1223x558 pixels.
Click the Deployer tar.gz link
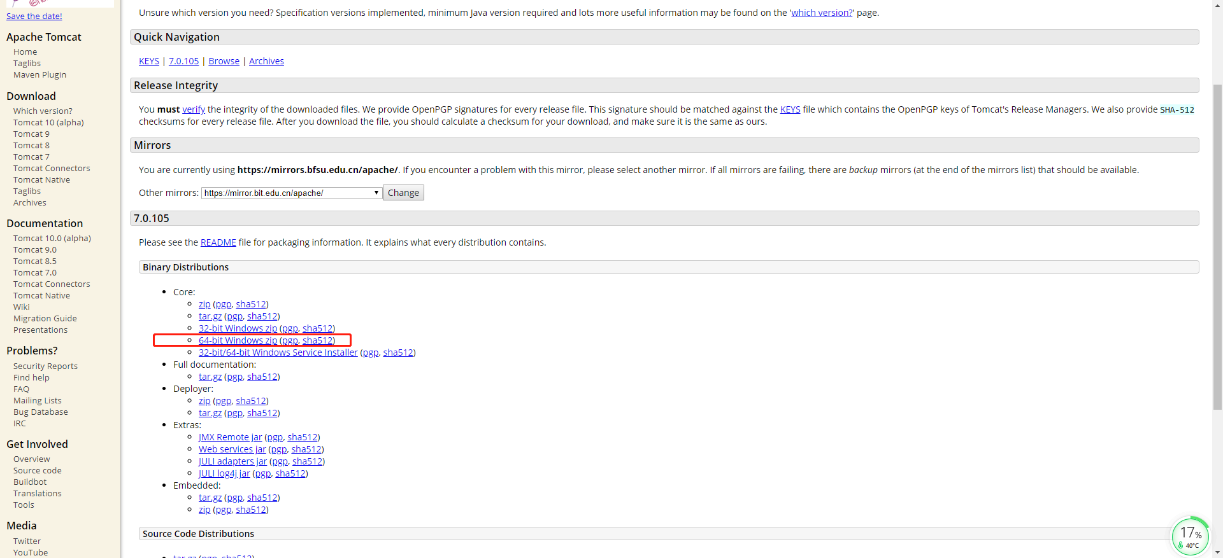tap(210, 413)
